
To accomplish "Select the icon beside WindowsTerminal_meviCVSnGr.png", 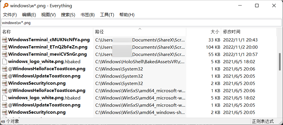I will [x=5, y=54].
